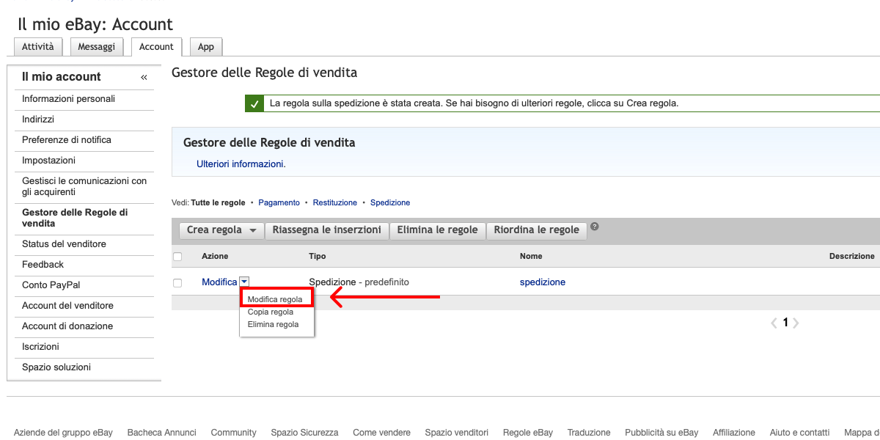The image size is (880, 440).
Task: Click the Descrizione column header
Action: 852,257
